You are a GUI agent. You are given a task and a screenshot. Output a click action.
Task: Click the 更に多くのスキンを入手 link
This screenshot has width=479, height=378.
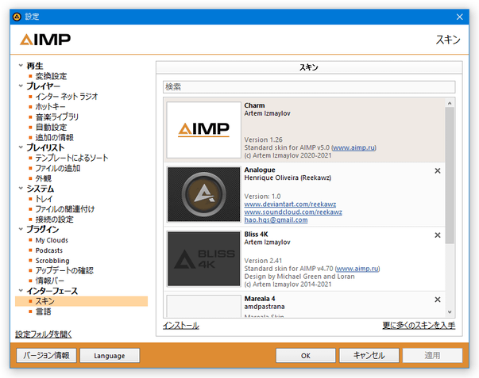click(419, 326)
